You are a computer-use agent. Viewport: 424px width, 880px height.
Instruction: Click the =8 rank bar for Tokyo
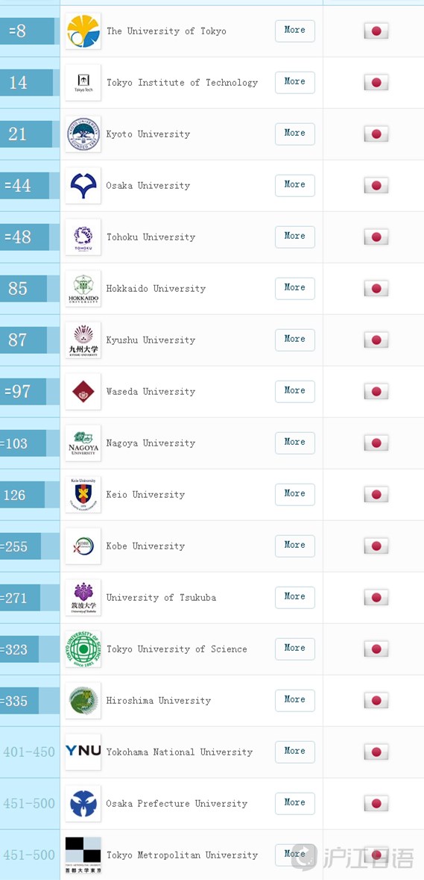28,31
